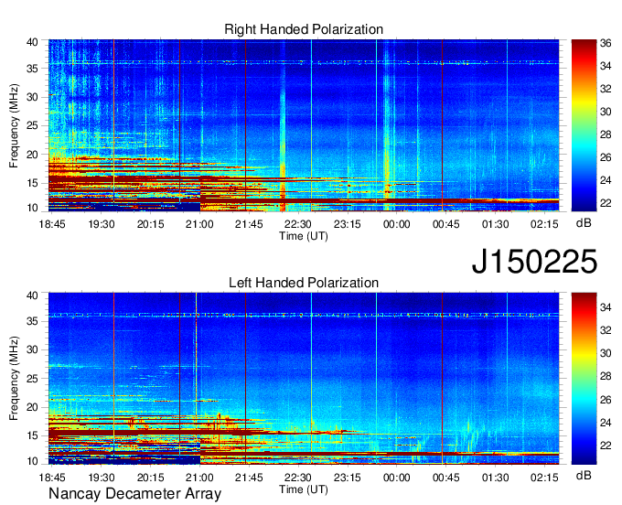622x505 pixels.
Task: Click the bottom plot's 'Frequency (MHz)' axis label
Action: point(14,379)
